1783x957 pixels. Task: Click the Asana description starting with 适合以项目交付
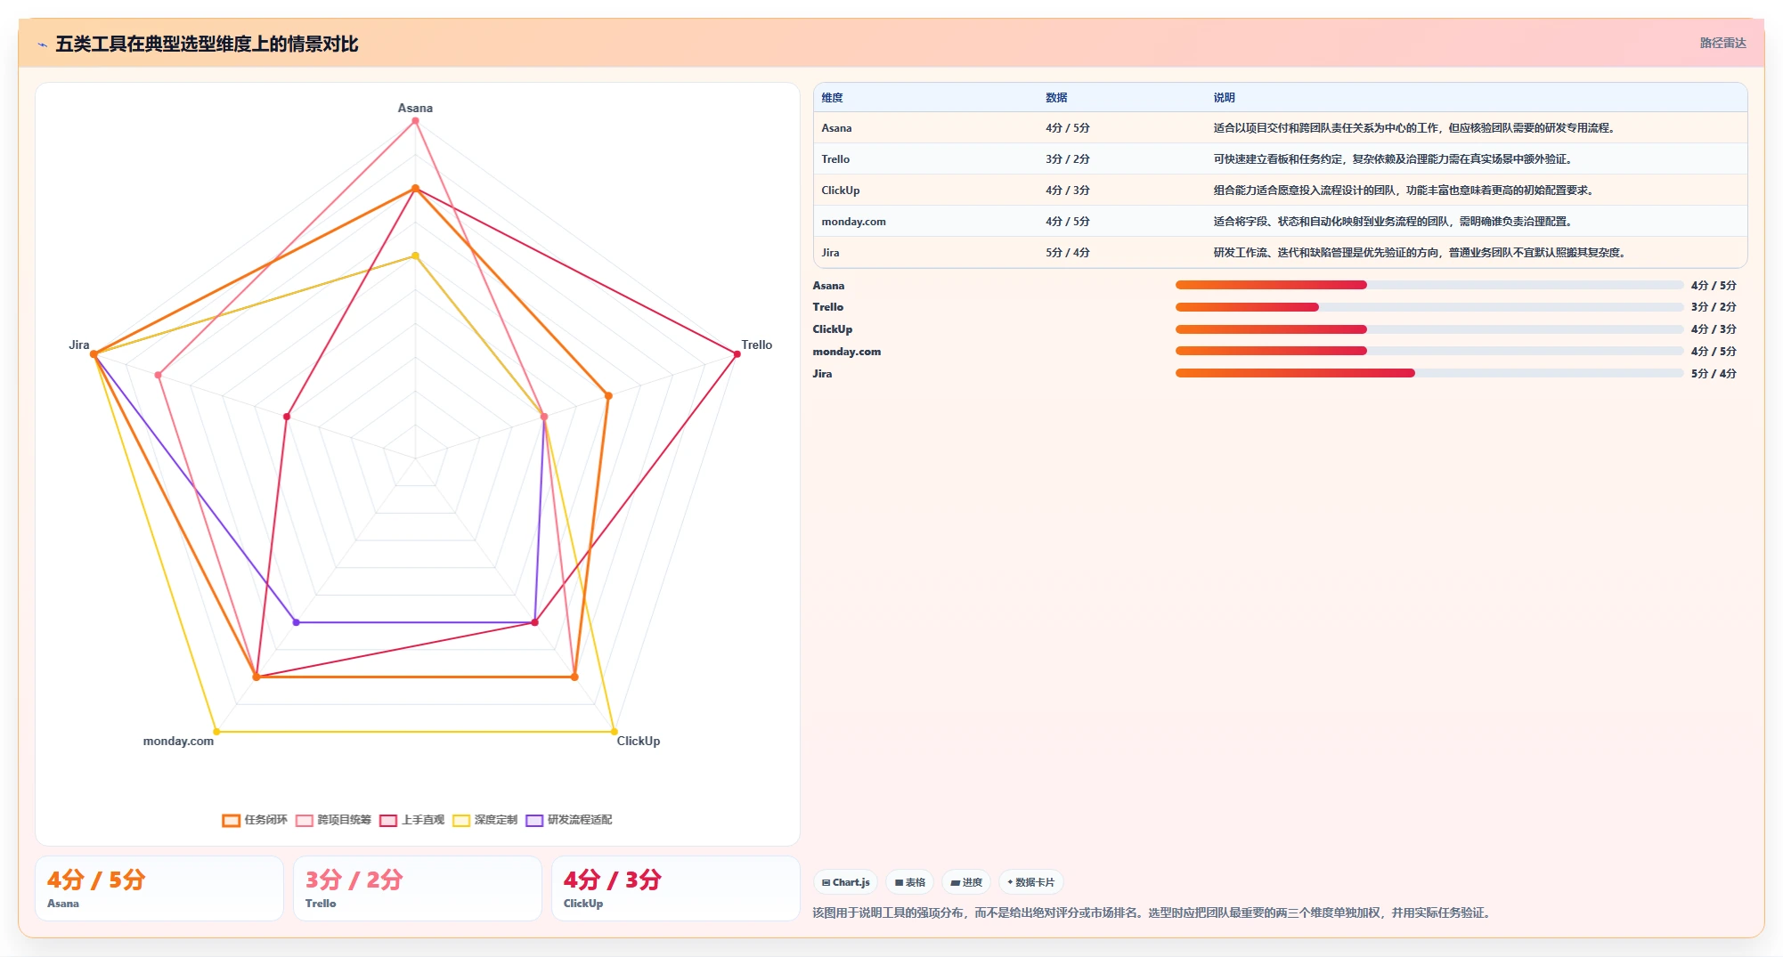pyautogui.click(x=1413, y=128)
